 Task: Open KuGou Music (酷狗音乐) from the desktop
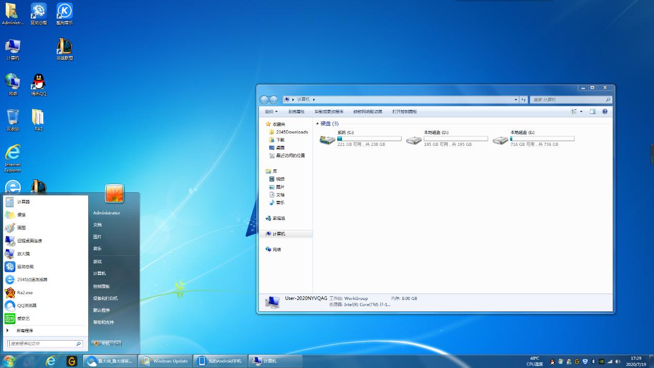(x=64, y=11)
